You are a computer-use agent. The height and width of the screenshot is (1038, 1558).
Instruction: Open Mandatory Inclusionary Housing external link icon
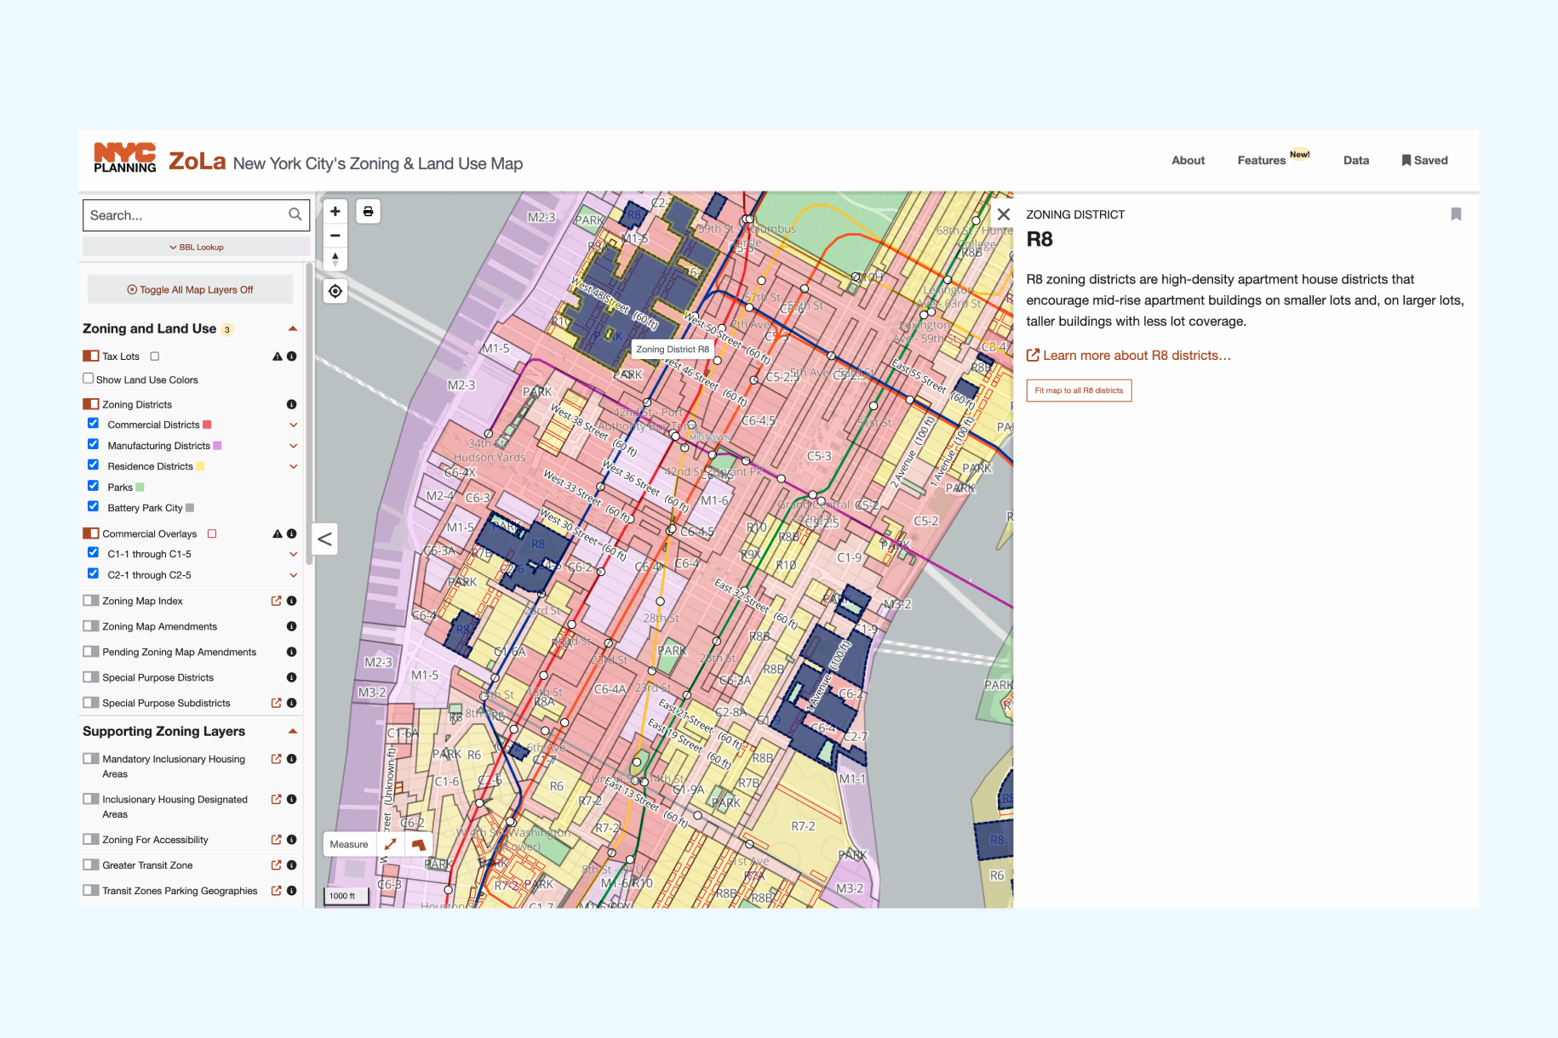(277, 759)
